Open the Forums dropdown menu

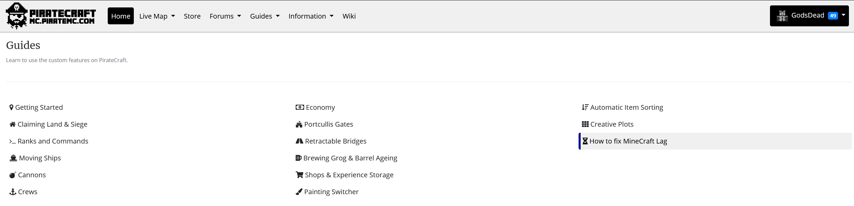pyautogui.click(x=225, y=16)
